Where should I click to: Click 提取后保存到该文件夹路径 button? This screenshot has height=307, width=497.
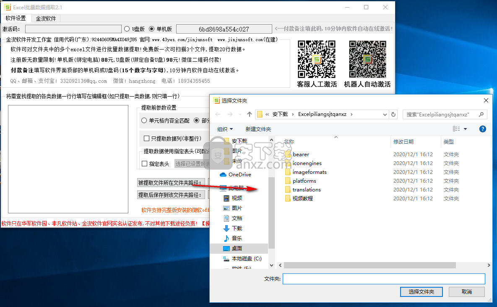pyautogui.click(x=171, y=195)
